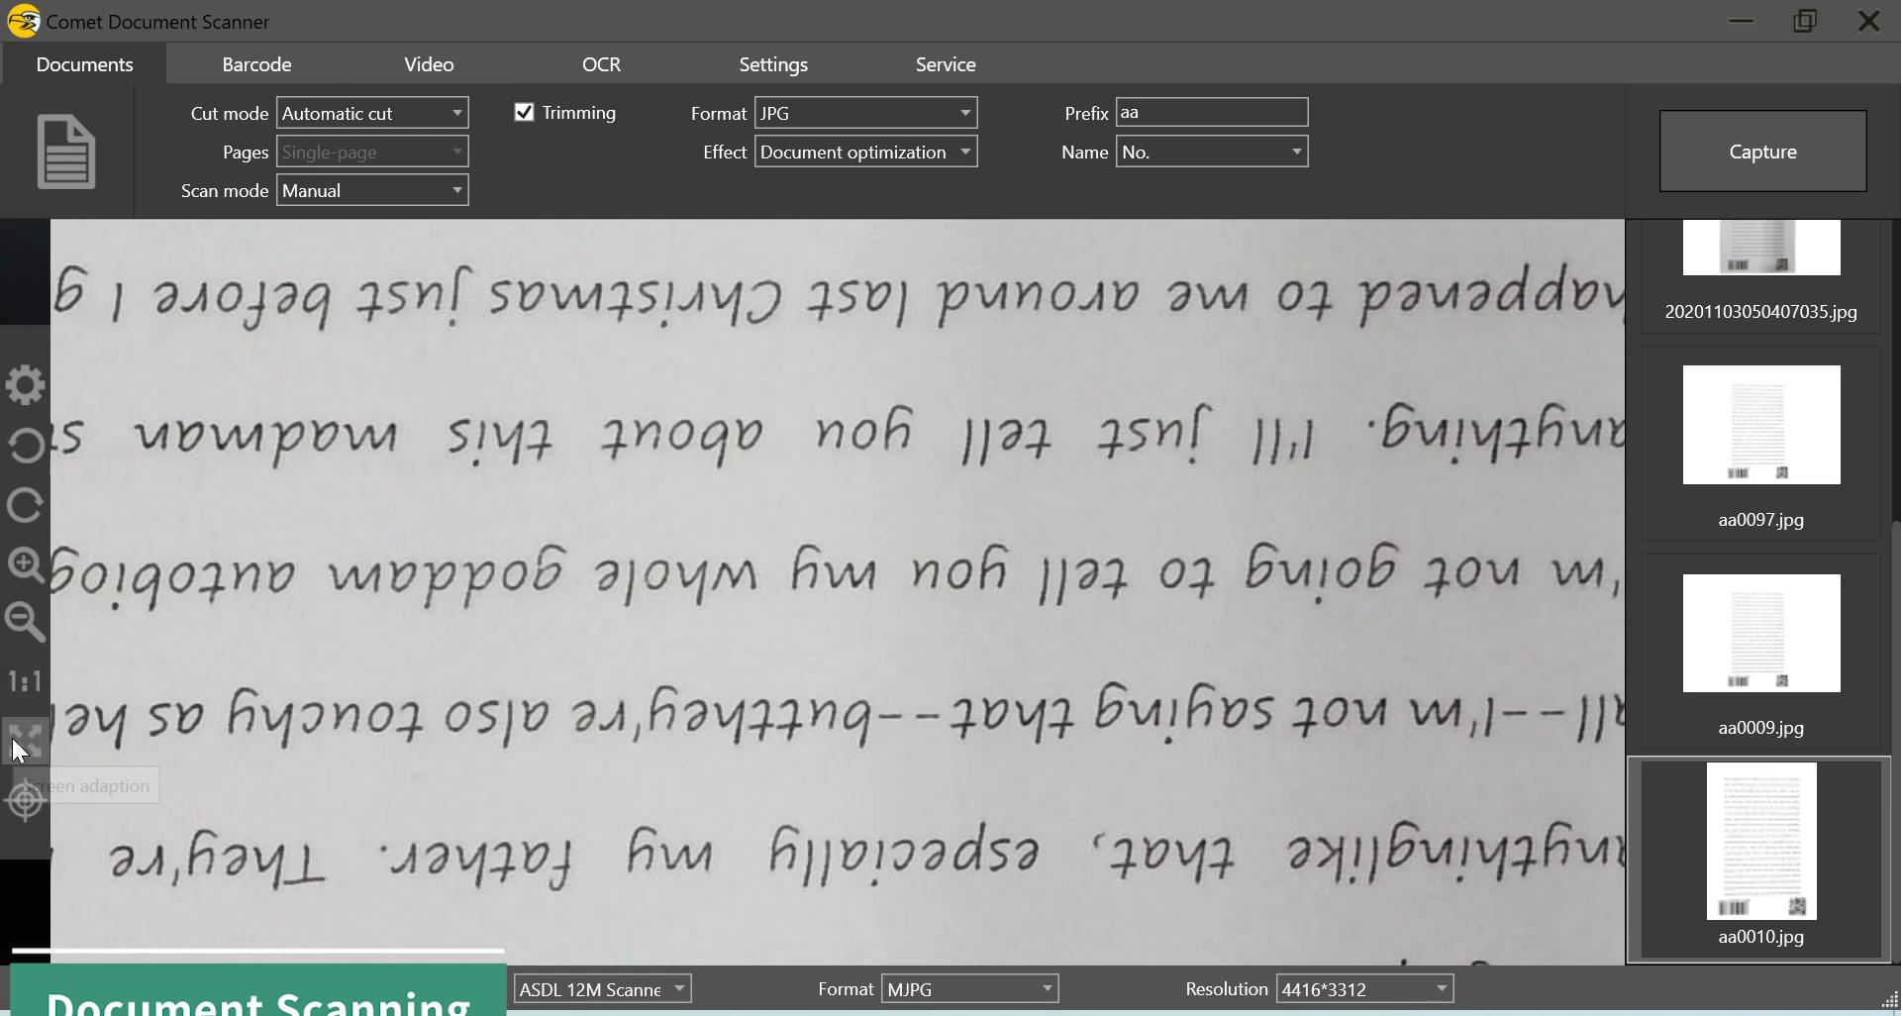Open the Barcode tab
This screenshot has width=1903, height=1016.
(x=256, y=64)
